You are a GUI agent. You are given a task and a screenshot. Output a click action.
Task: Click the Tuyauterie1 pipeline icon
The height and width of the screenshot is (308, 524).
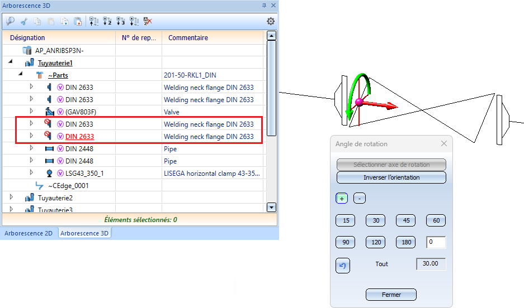coord(30,62)
